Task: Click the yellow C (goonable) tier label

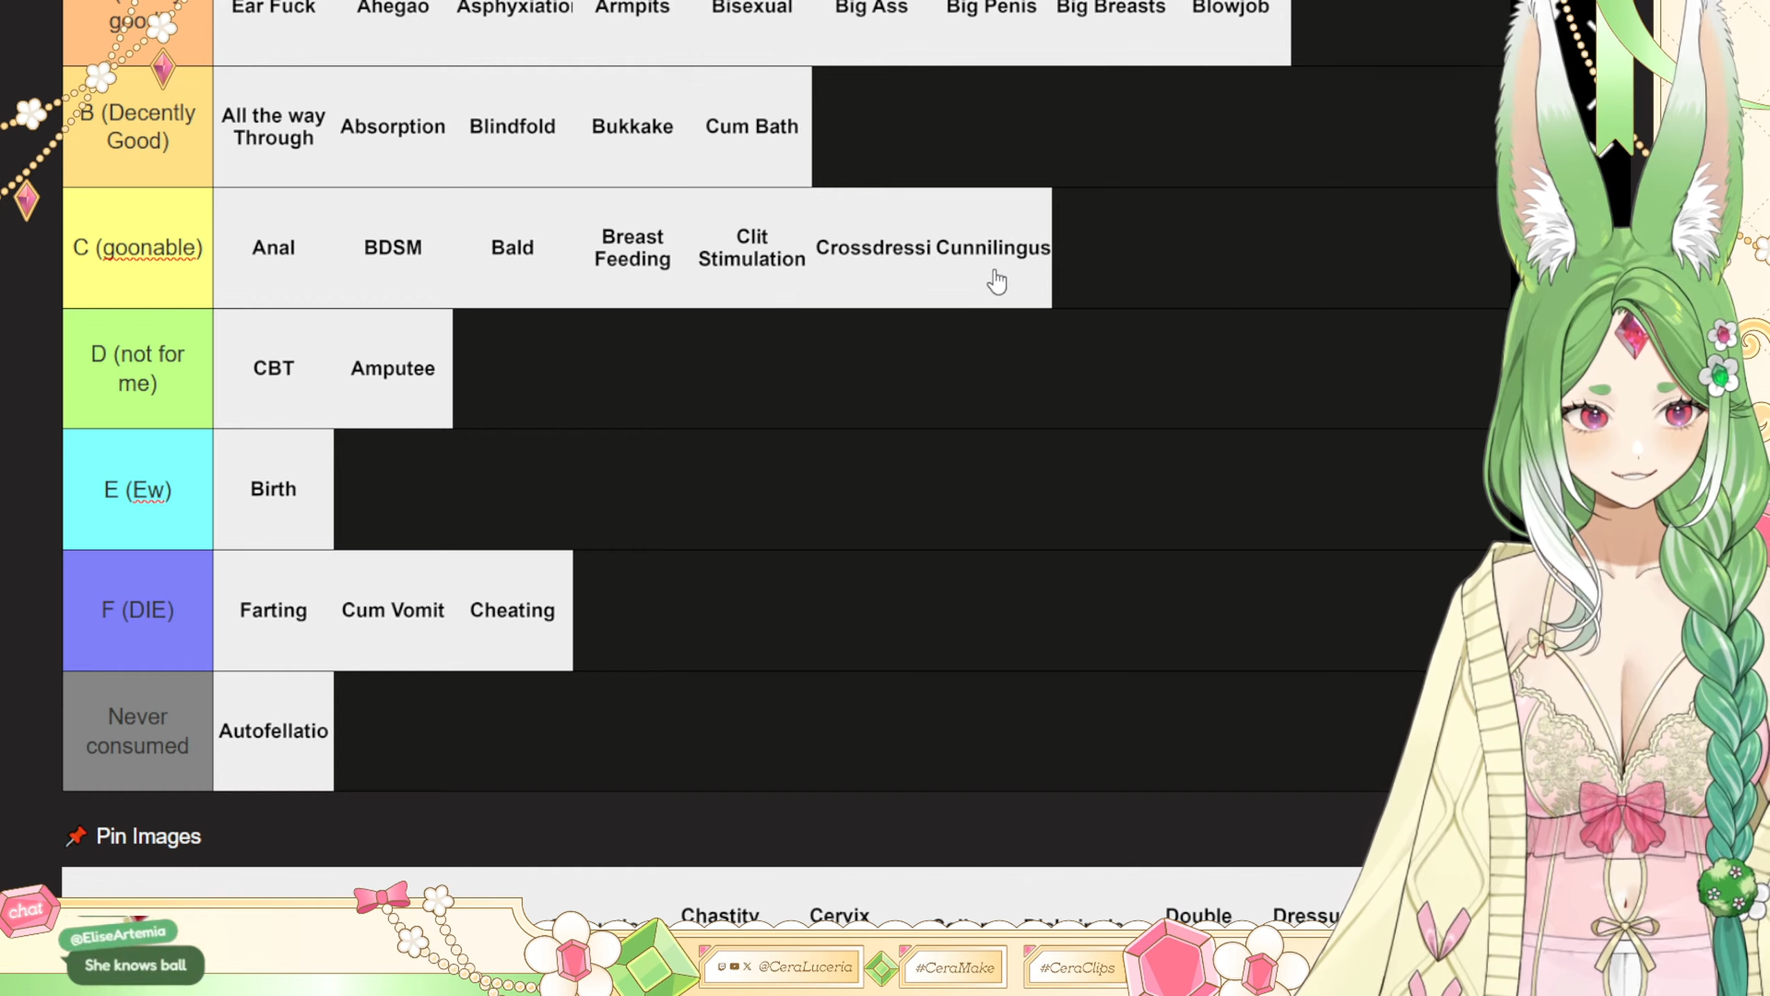Action: 138,248
